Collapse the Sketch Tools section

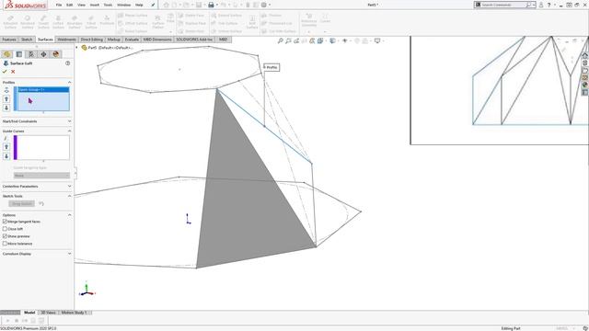70,196
